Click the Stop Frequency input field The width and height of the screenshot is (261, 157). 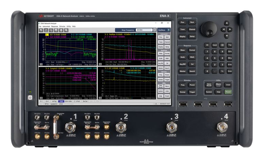pyautogui.click(x=144, y=30)
